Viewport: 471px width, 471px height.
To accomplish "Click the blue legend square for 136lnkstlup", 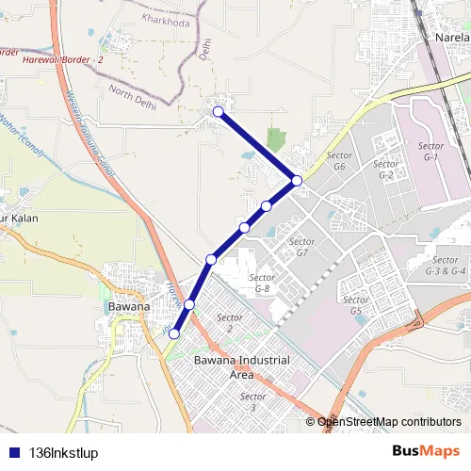I will (x=15, y=452).
